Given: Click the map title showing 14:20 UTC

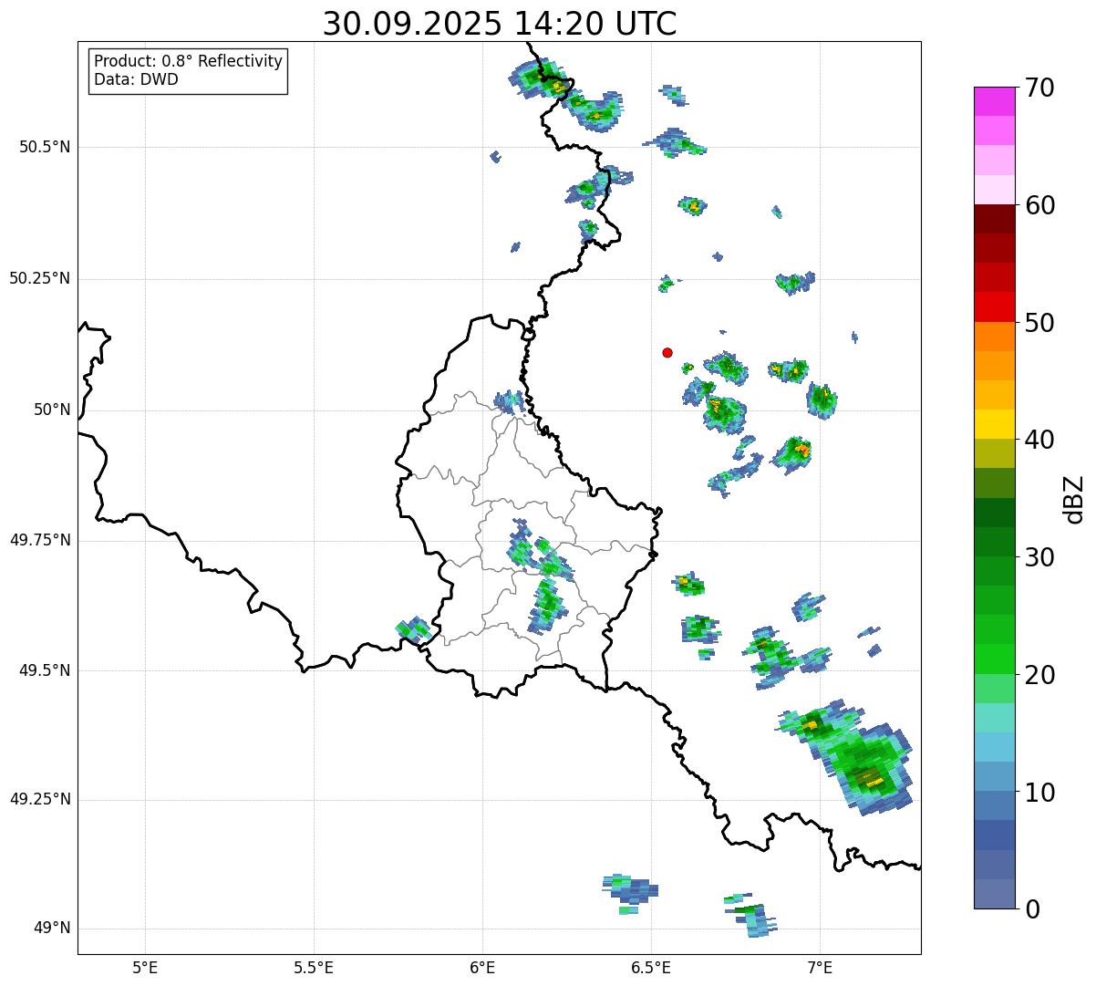Looking at the screenshot, I should pos(500,24).
